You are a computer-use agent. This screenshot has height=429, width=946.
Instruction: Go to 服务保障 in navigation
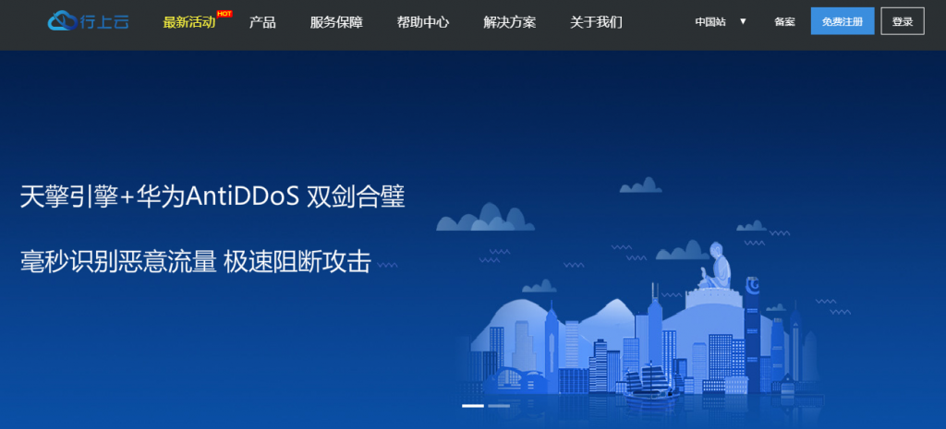click(336, 23)
